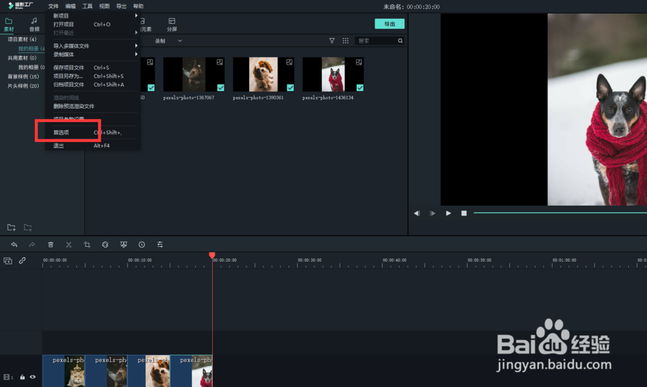Screen dimensions: 647x387
Task: Stop the preview playback
Action: [464, 213]
